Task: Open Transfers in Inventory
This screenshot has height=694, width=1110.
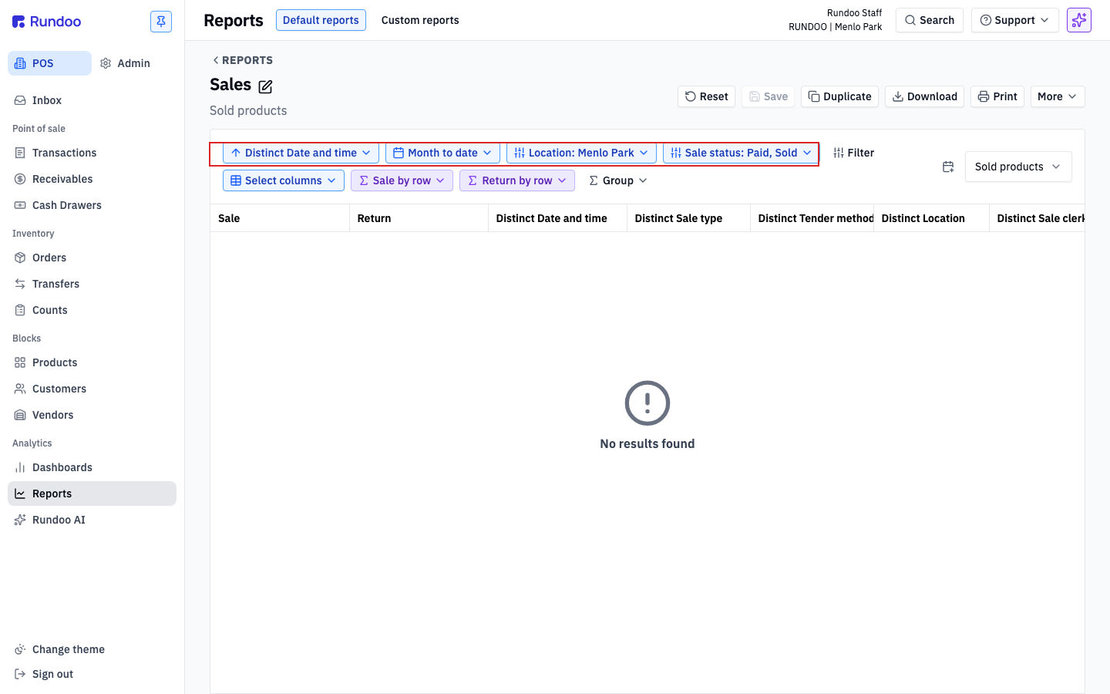Action: [92, 284]
